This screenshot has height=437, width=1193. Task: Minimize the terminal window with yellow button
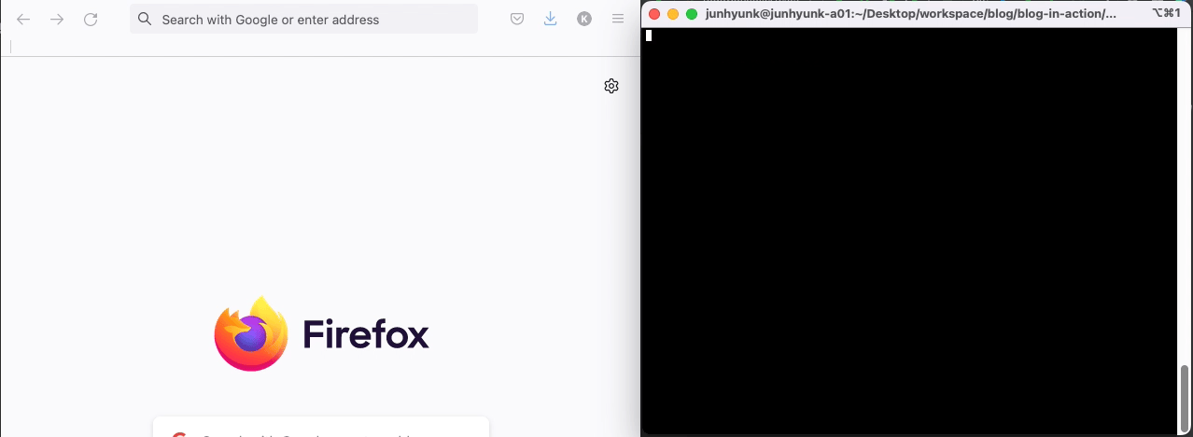click(673, 14)
